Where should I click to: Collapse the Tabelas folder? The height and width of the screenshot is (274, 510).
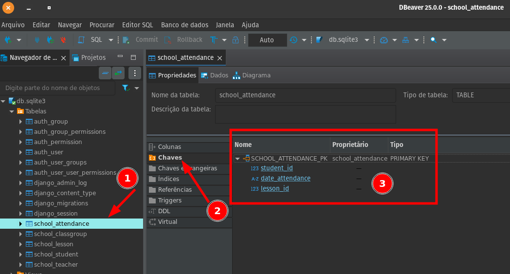pyautogui.click(x=12, y=111)
